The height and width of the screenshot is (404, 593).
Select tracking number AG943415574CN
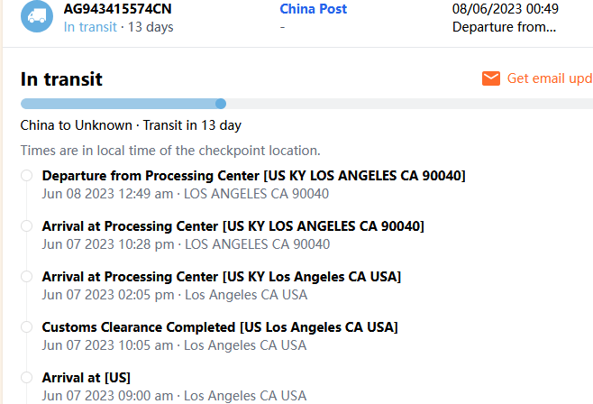tap(117, 9)
